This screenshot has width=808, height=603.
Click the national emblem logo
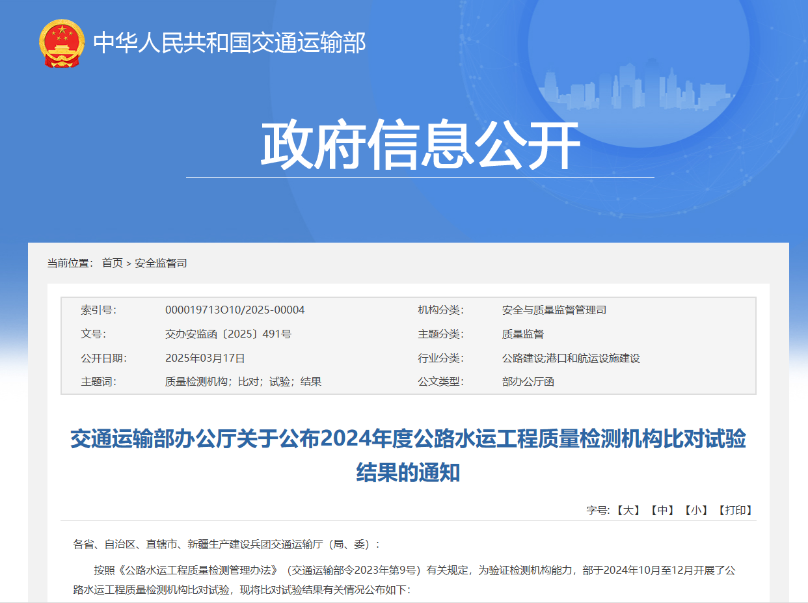pyautogui.click(x=61, y=43)
